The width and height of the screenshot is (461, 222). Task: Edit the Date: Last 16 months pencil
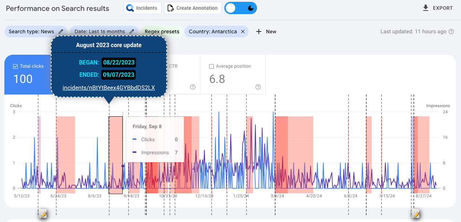click(132, 32)
